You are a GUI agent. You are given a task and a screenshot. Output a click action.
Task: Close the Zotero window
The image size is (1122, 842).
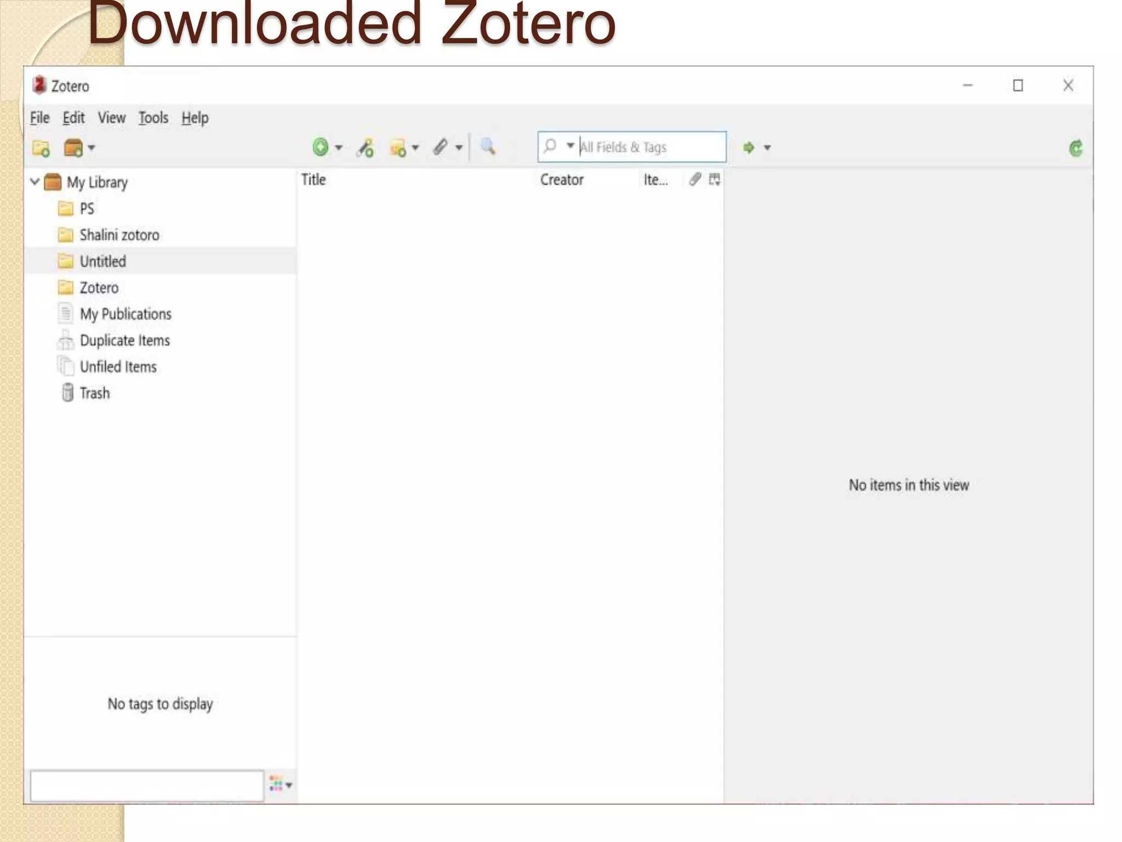[1068, 86]
